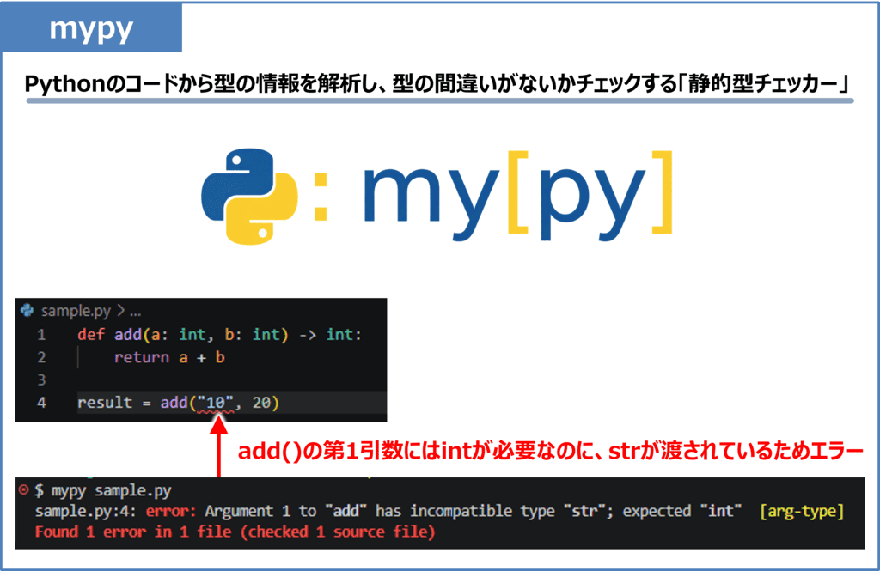
Task: Expand the breadcrumb chevron after sample.py
Action: coord(120,310)
